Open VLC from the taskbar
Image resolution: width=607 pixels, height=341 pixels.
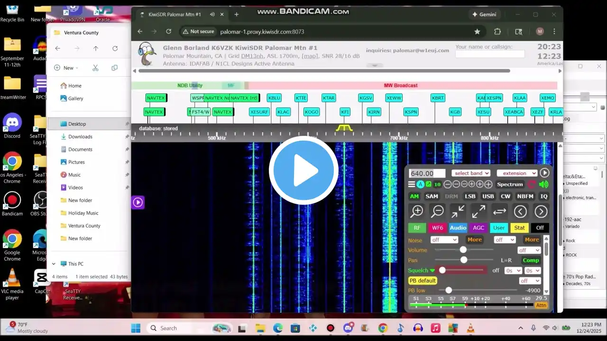[x=470, y=328]
